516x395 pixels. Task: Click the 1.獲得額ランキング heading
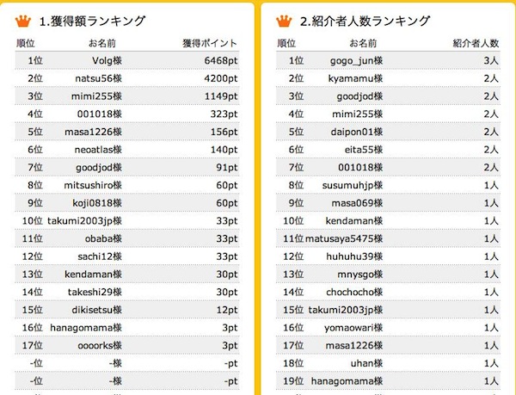tap(92, 21)
